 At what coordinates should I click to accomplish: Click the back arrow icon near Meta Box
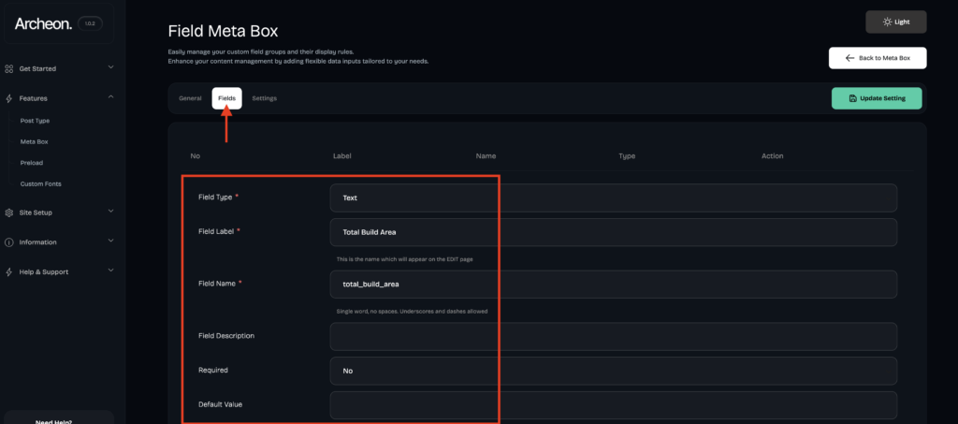point(849,58)
